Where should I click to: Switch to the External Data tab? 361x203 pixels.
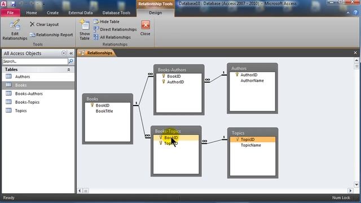[81, 13]
